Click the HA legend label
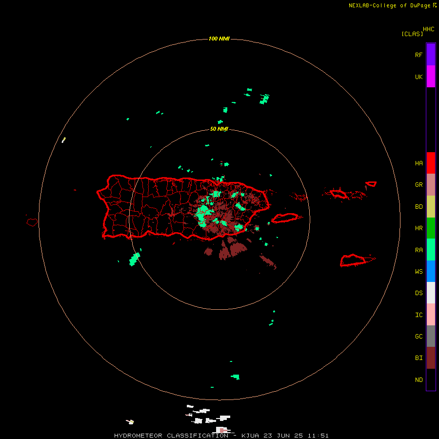The height and width of the screenshot is (439, 439). [x=419, y=163]
